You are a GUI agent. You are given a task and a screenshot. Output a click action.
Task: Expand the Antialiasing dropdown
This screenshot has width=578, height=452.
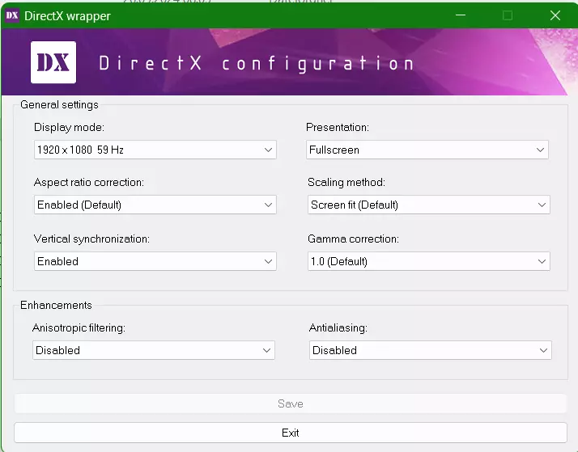(x=430, y=350)
